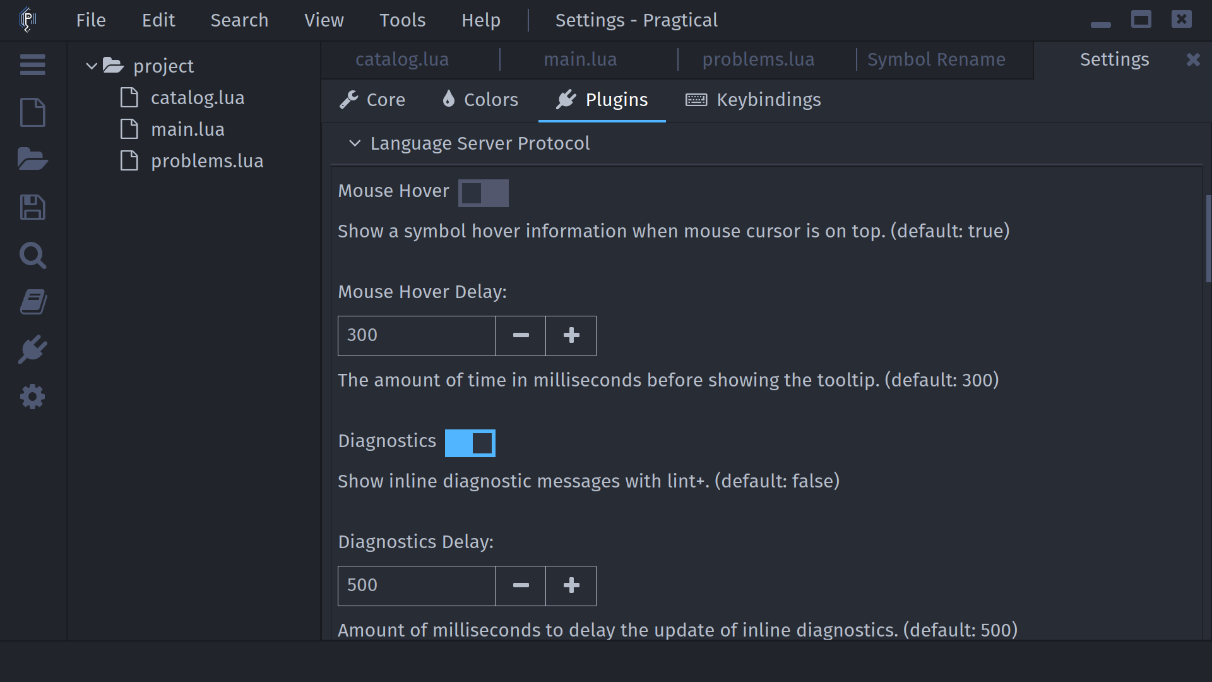The width and height of the screenshot is (1212, 682).
Task: Open the File menu
Action: click(x=91, y=20)
